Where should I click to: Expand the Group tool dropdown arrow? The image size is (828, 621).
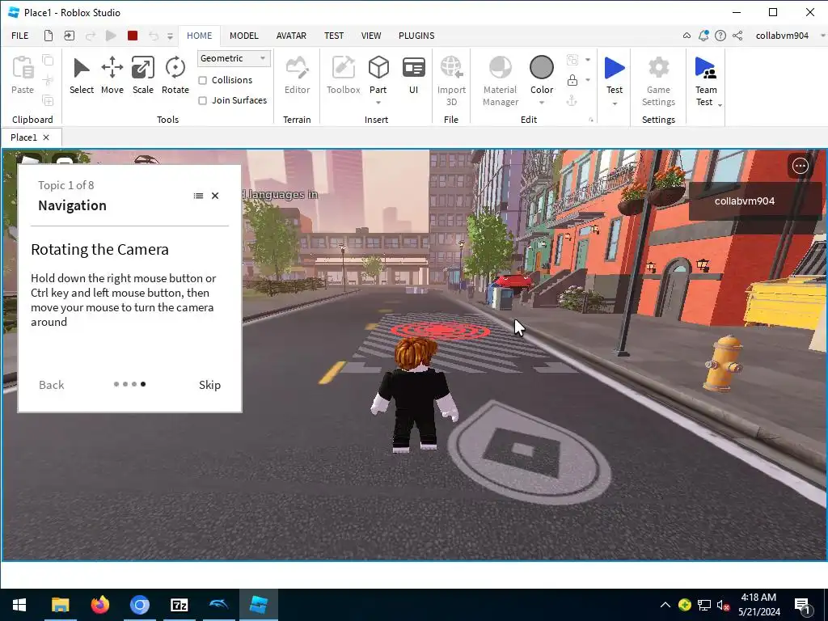[588, 60]
